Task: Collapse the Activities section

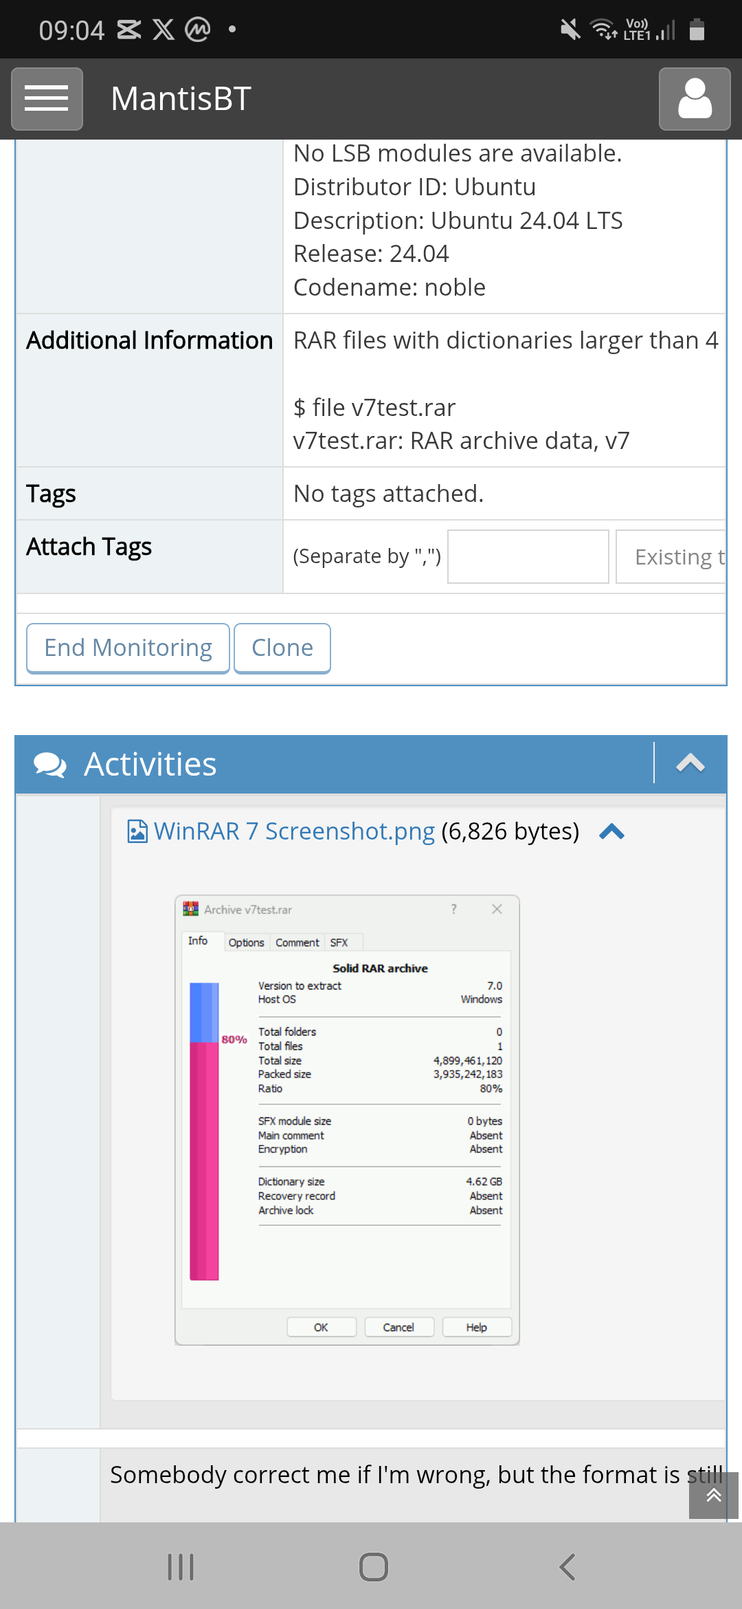Action: (690, 763)
